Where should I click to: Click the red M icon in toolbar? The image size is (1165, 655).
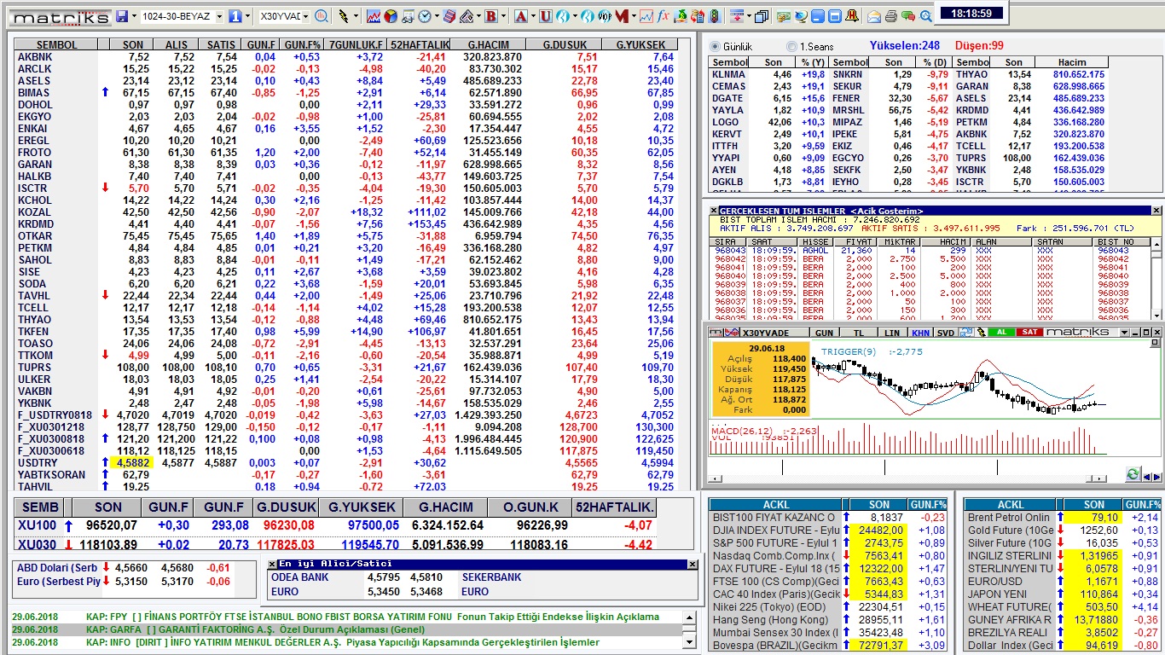[621, 16]
